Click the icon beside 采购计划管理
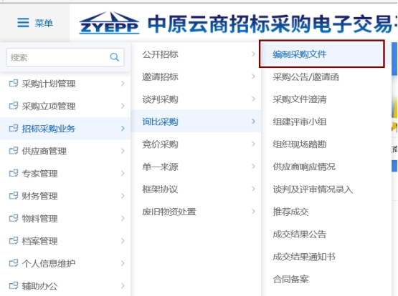 (14, 83)
